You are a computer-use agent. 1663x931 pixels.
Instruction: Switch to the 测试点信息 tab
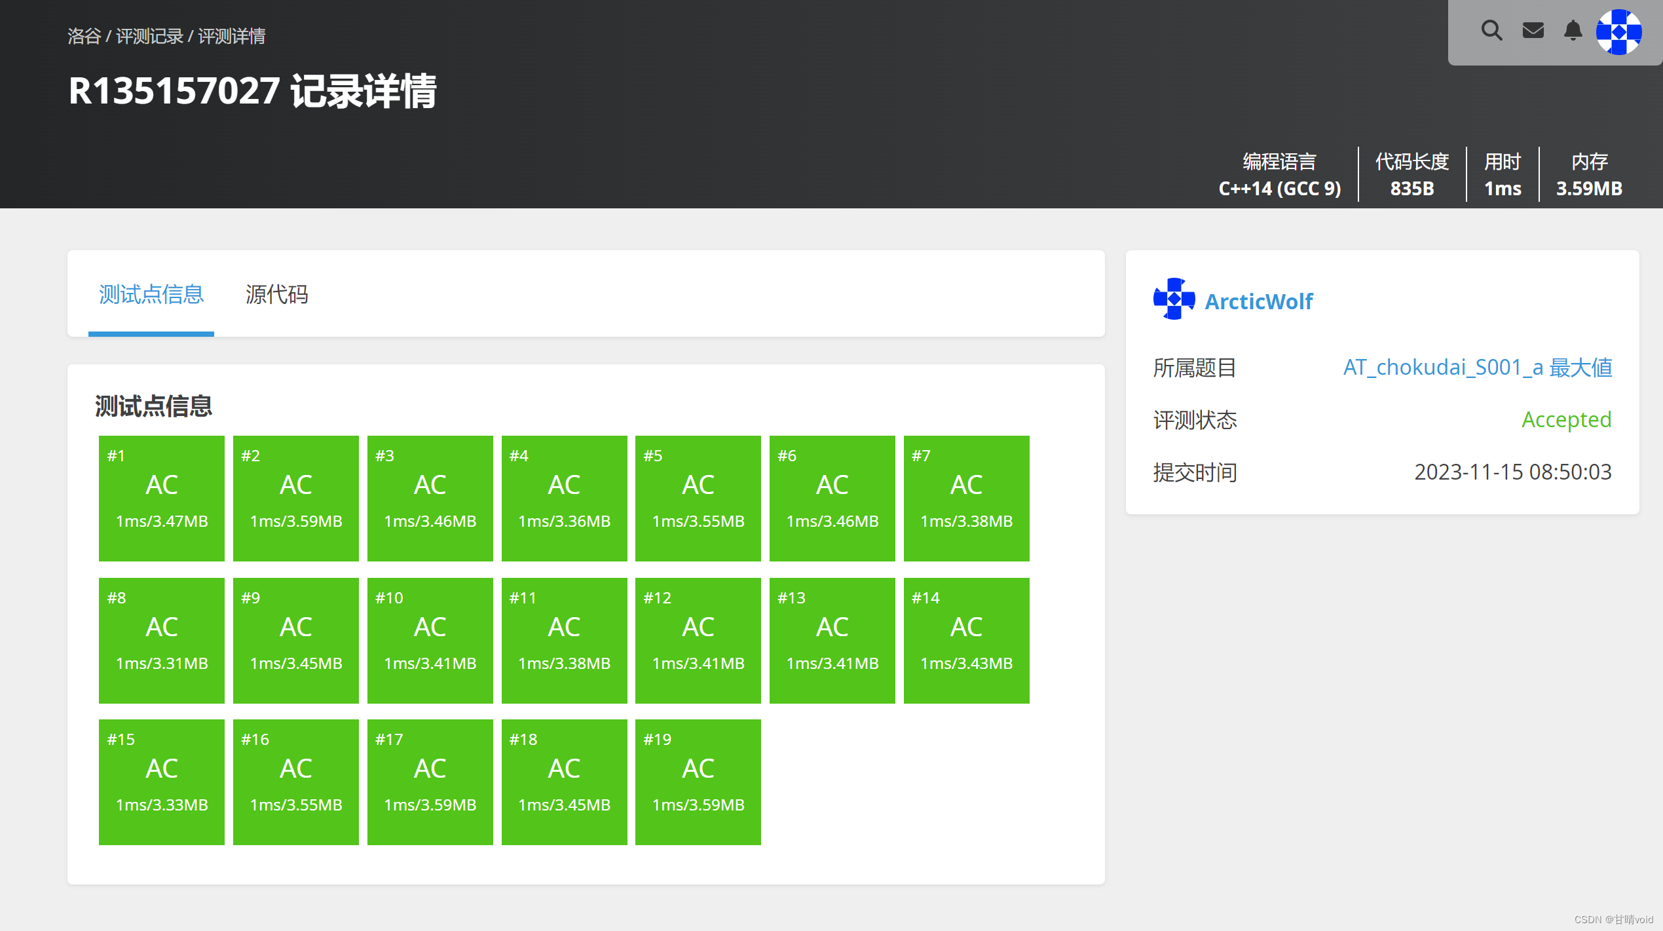[151, 294]
